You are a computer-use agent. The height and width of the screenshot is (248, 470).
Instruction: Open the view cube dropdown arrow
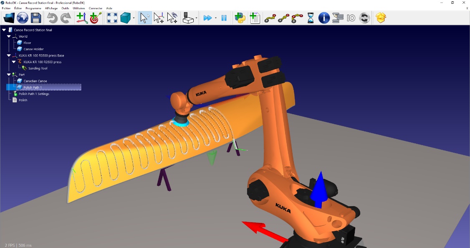coord(134,18)
